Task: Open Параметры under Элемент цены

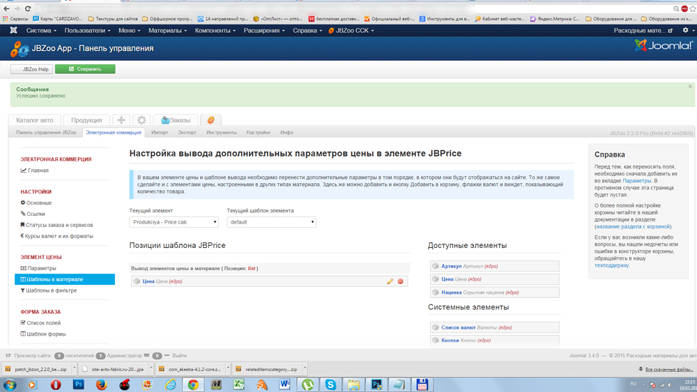Action: point(38,268)
